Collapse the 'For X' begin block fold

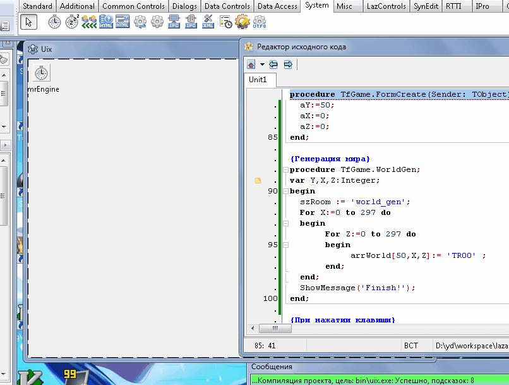285,223
